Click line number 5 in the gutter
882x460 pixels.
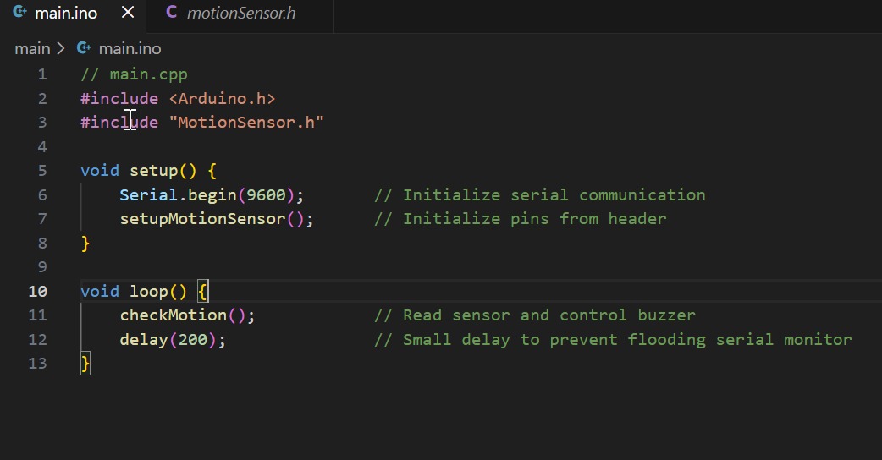[x=42, y=171]
